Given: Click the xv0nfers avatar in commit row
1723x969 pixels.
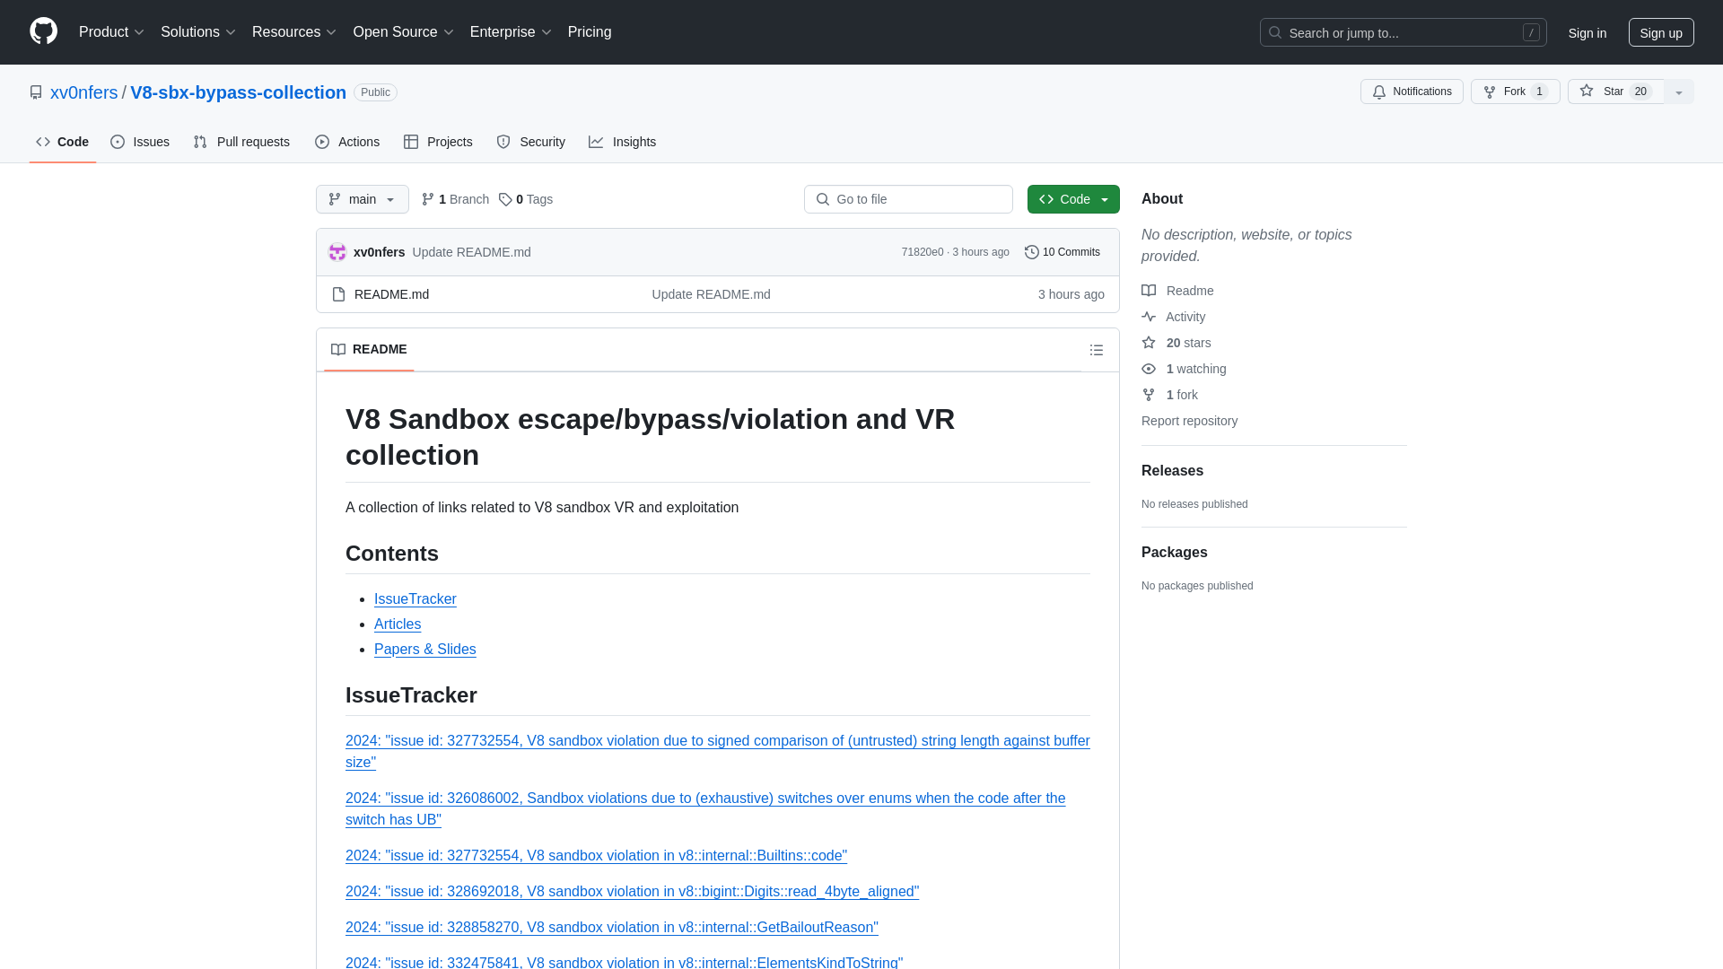Looking at the screenshot, I should [x=337, y=252].
